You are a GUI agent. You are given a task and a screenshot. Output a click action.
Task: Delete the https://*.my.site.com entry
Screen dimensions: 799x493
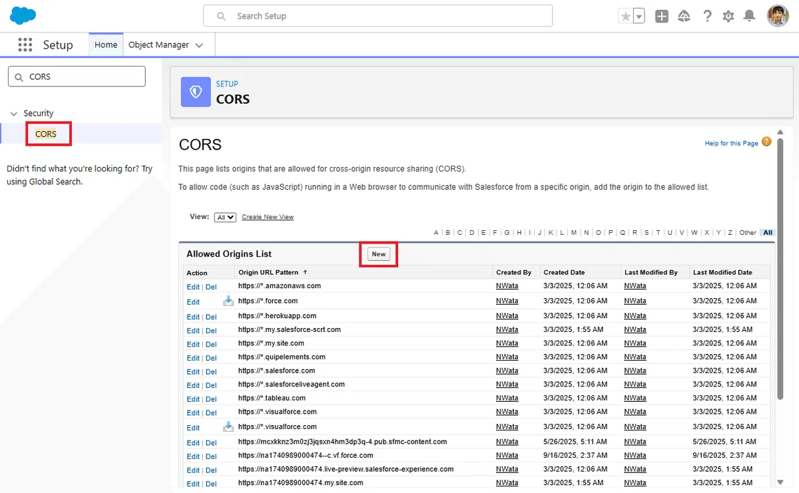211,345
